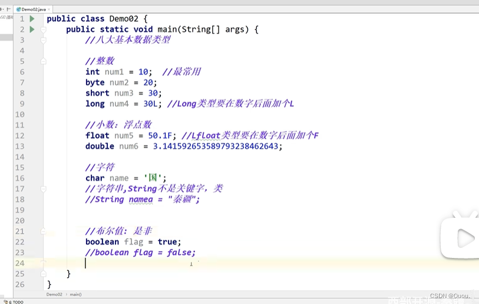Open the TODO tool window
This screenshot has width=479, height=304.
(x=14, y=302)
